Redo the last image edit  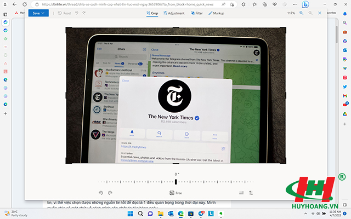coord(84,13)
